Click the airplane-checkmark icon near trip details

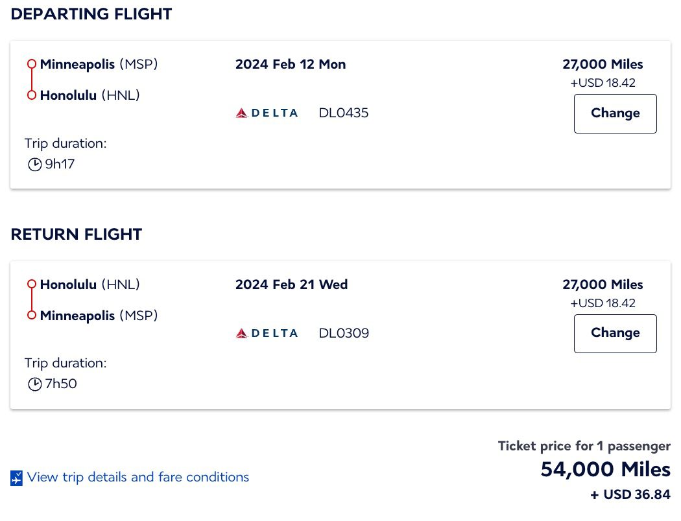pyautogui.click(x=16, y=477)
